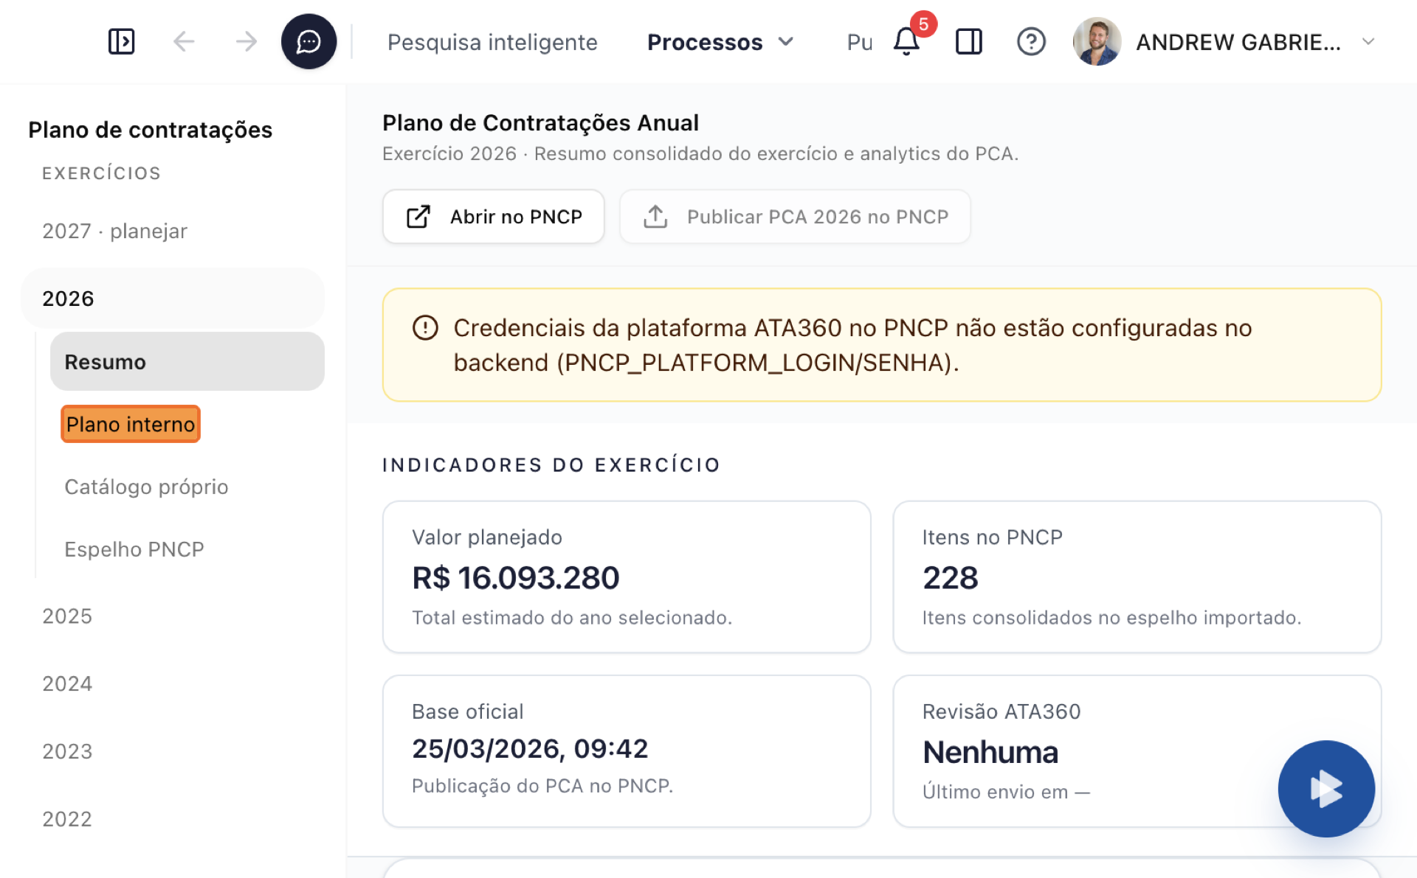1417x878 pixels.
Task: Click Andrew Gabriel's profile picture
Action: [1097, 41]
